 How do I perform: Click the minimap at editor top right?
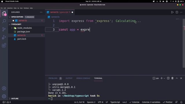coord(177,19)
